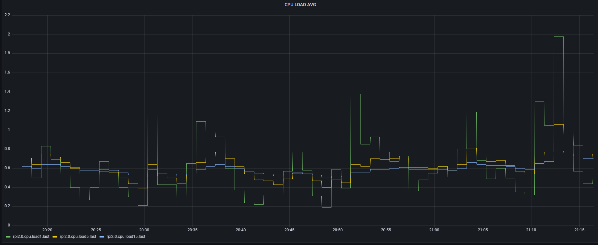Click the 0.8 value on the Y axis

click(7, 149)
